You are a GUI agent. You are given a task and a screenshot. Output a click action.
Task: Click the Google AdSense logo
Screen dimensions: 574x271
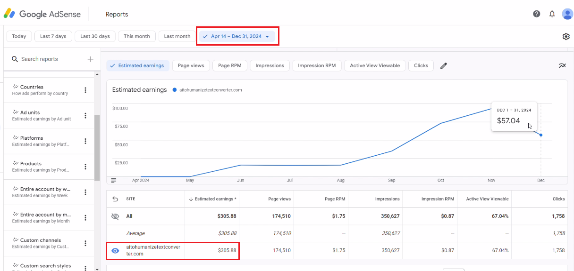42,14
